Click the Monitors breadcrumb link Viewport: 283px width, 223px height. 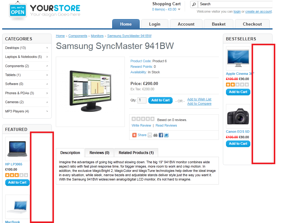(97, 36)
